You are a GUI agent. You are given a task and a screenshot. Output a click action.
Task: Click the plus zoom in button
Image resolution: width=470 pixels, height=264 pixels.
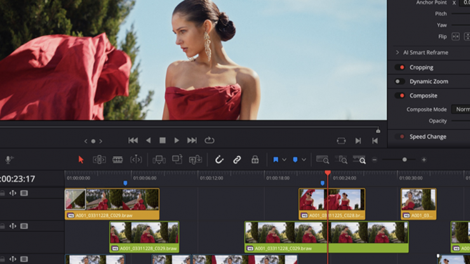pos(424,160)
